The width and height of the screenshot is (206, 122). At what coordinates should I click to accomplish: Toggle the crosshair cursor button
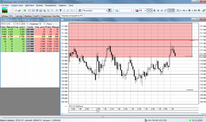149,11
